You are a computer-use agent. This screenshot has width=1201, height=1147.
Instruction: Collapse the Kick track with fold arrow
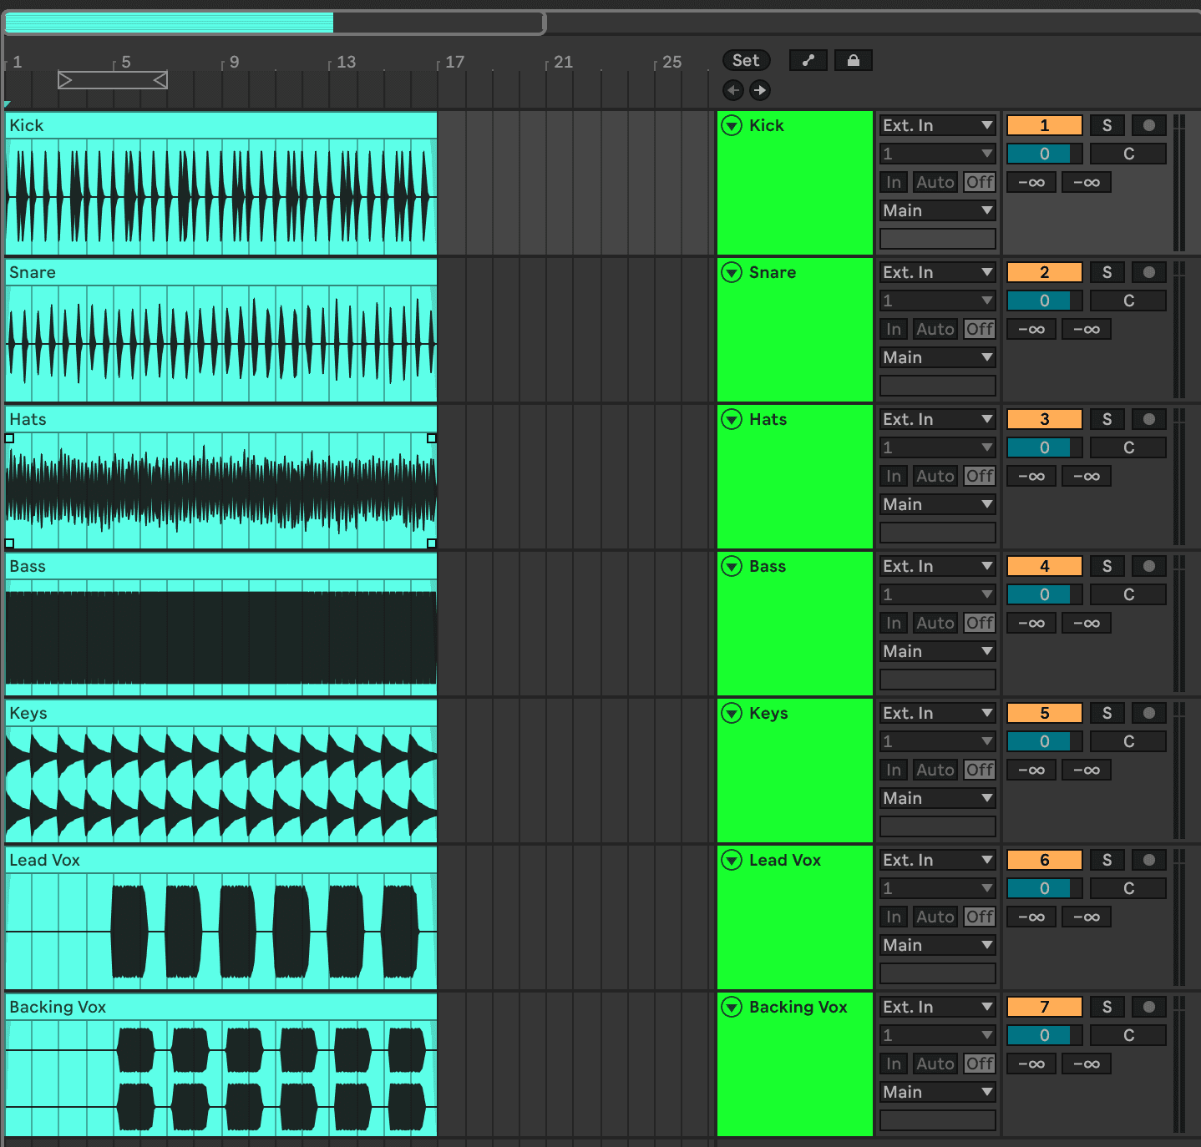pos(732,125)
